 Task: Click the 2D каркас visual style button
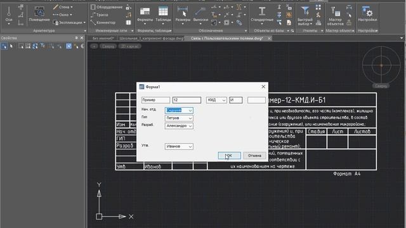click(129, 46)
